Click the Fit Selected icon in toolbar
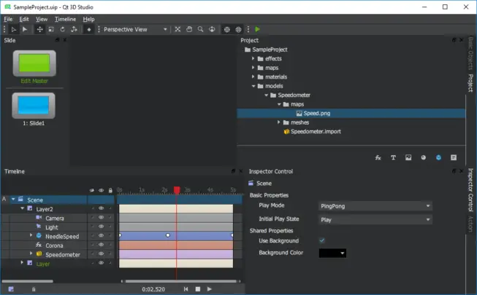Screen dimensions: 477x295 tap(178, 29)
